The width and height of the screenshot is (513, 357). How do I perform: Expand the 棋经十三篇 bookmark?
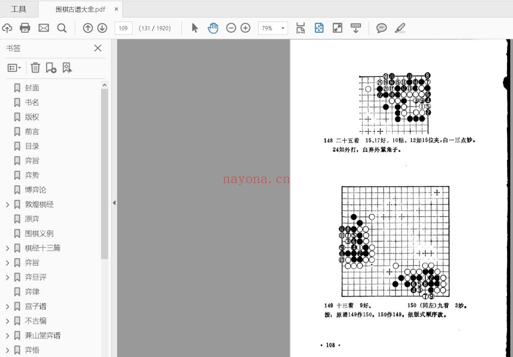(8, 248)
